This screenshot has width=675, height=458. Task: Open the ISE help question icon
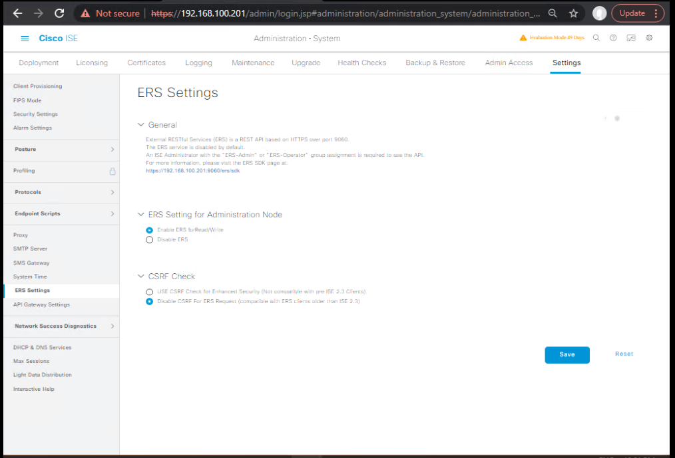(613, 38)
